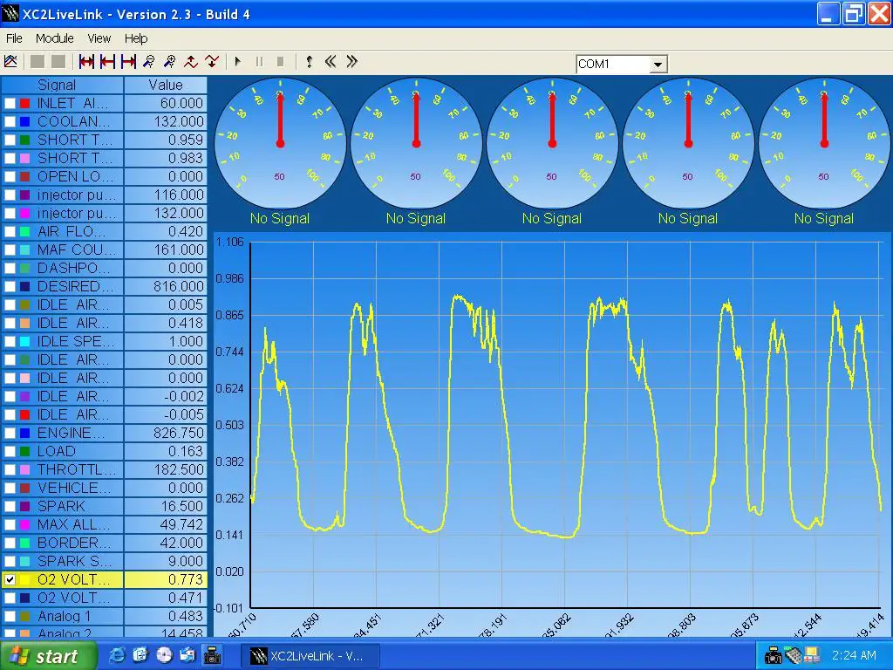Enable the AIR FLO... signal checkbox

coord(10,231)
